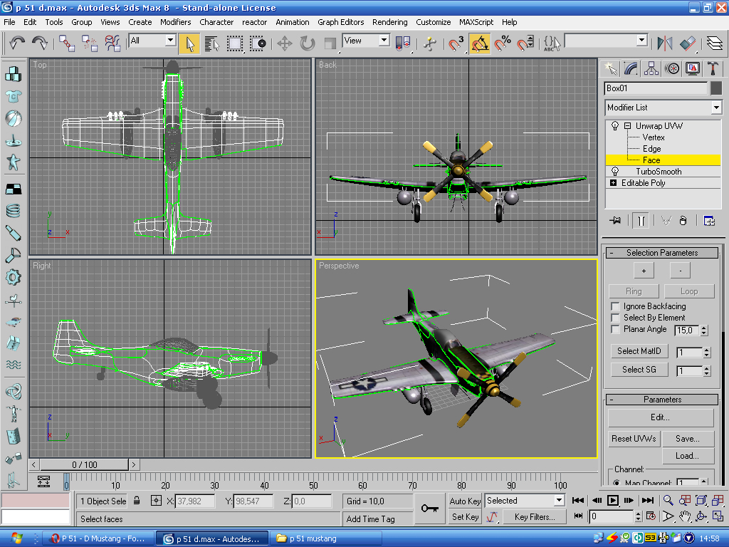Select the Select and Rotate tool
Screen dimensions: 729x547
[308, 43]
